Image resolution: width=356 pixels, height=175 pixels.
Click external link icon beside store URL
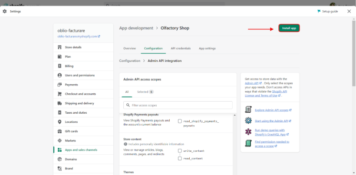pyautogui.click(x=99, y=36)
